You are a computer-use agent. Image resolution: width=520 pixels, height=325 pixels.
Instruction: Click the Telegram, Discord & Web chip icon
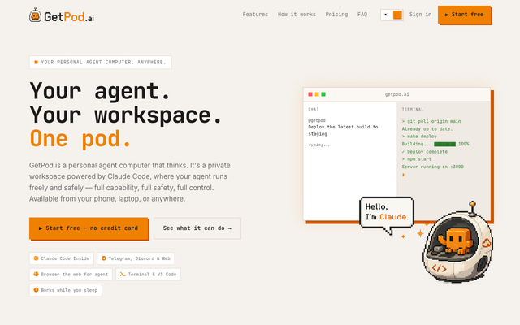(104, 258)
